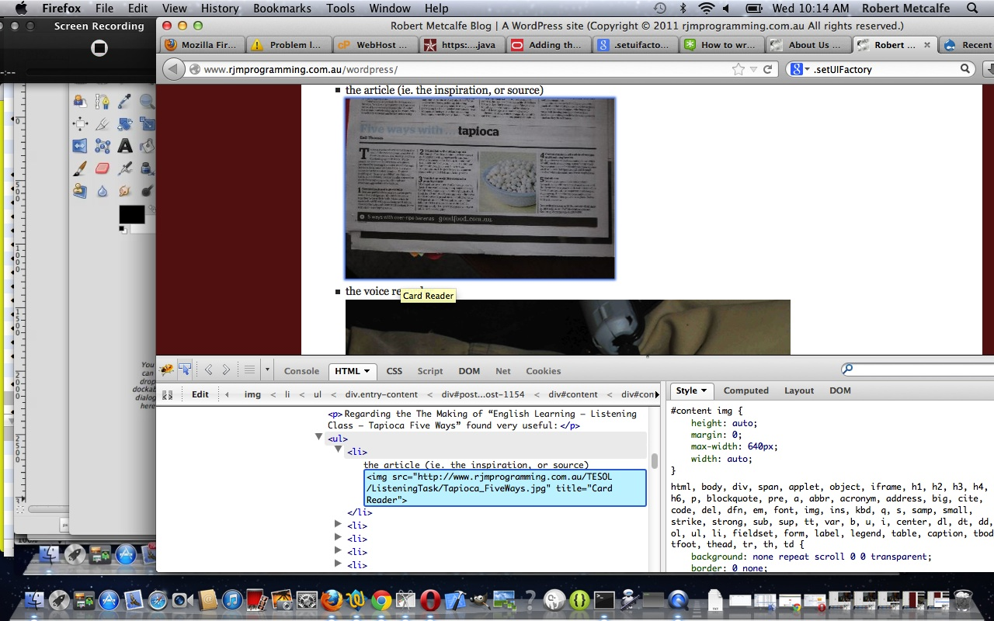The image size is (994, 621).
Task: Switch to the Console tab in Firebug
Action: click(301, 371)
